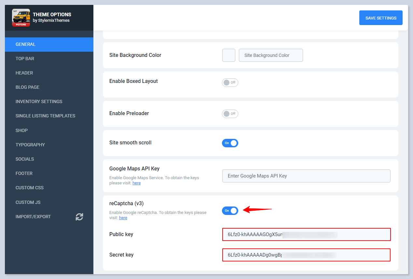The image size is (413, 279).
Task: Go to the Header settings menu
Action: 24,73
